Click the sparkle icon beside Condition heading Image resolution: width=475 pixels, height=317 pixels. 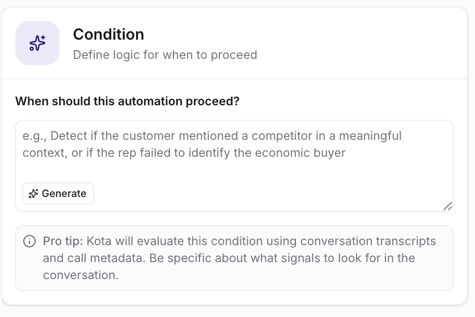point(37,43)
